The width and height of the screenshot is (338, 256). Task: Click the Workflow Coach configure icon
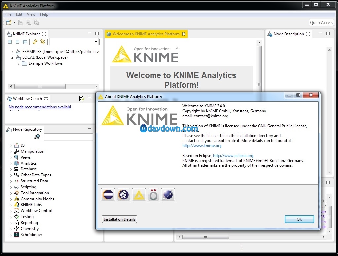[x=82, y=98]
